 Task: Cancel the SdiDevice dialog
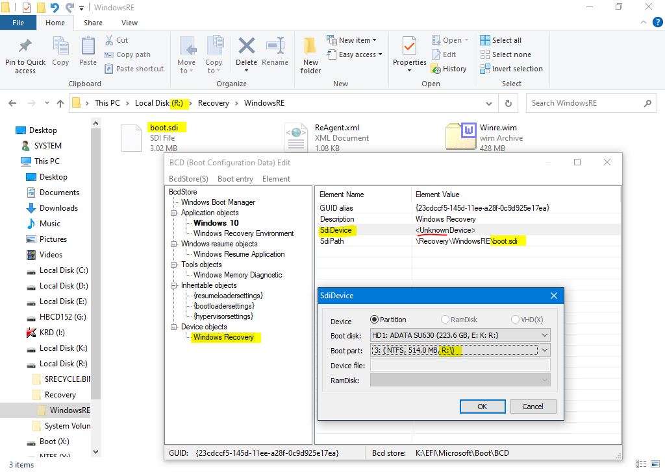click(532, 407)
